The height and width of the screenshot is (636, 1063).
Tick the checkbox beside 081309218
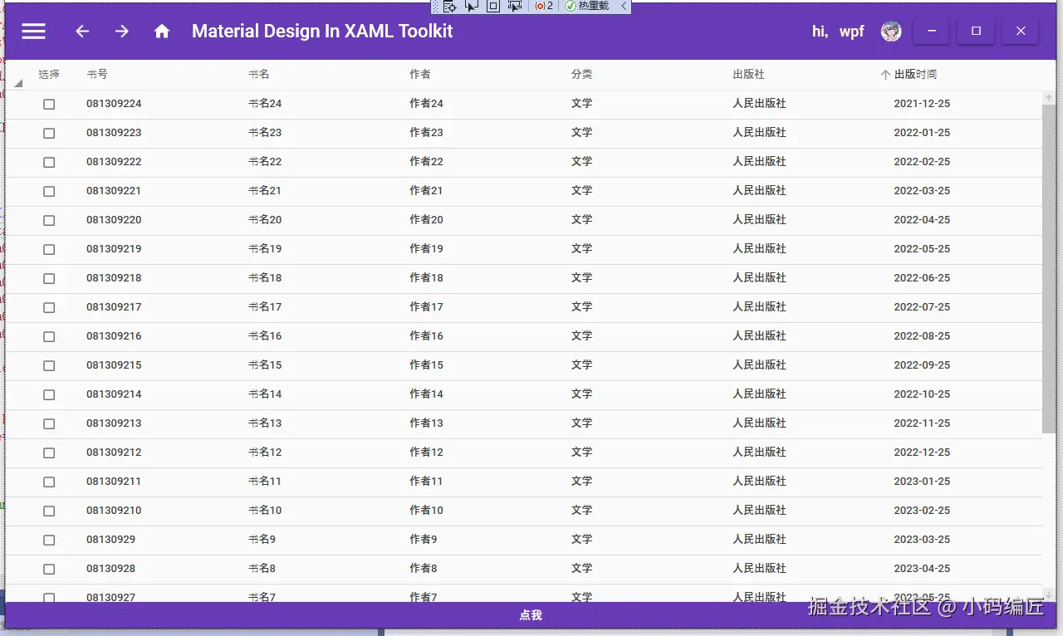pos(49,278)
